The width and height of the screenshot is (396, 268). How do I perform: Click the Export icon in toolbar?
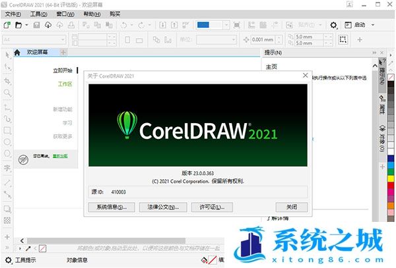174,25
